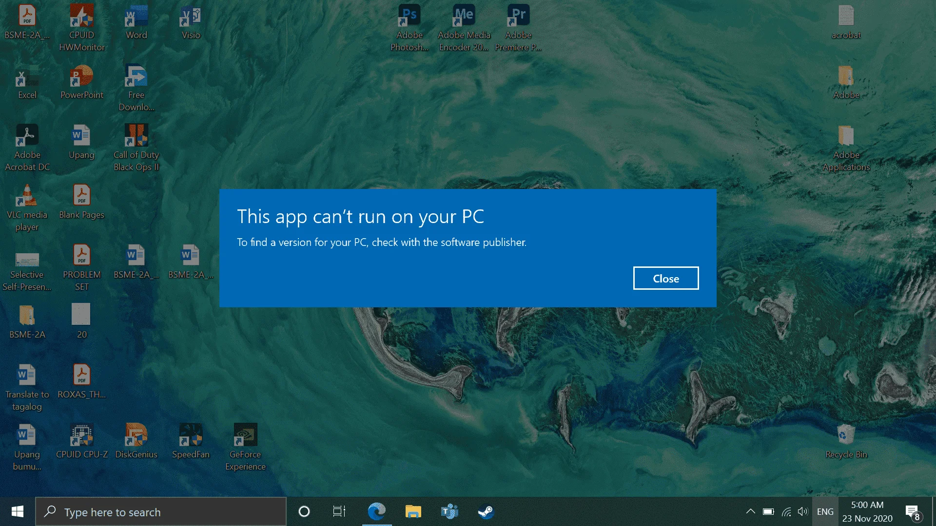The height and width of the screenshot is (526, 936).
Task: Select the Upang bumu... Word document
Action: 27,447
